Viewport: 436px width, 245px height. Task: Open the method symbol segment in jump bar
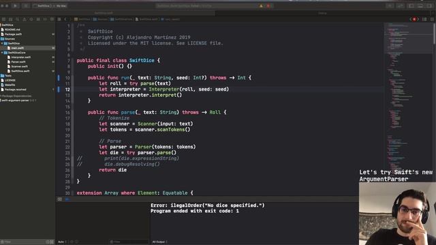pyautogui.click(x=170, y=19)
